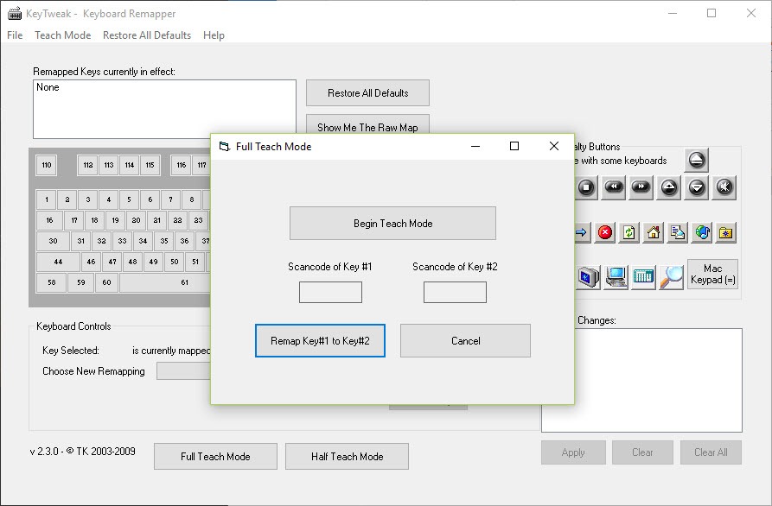772x506 pixels.
Task: Click the Half Teach Mode button
Action: tap(348, 456)
